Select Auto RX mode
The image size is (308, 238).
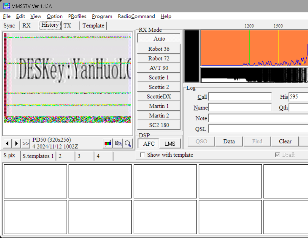pos(159,38)
